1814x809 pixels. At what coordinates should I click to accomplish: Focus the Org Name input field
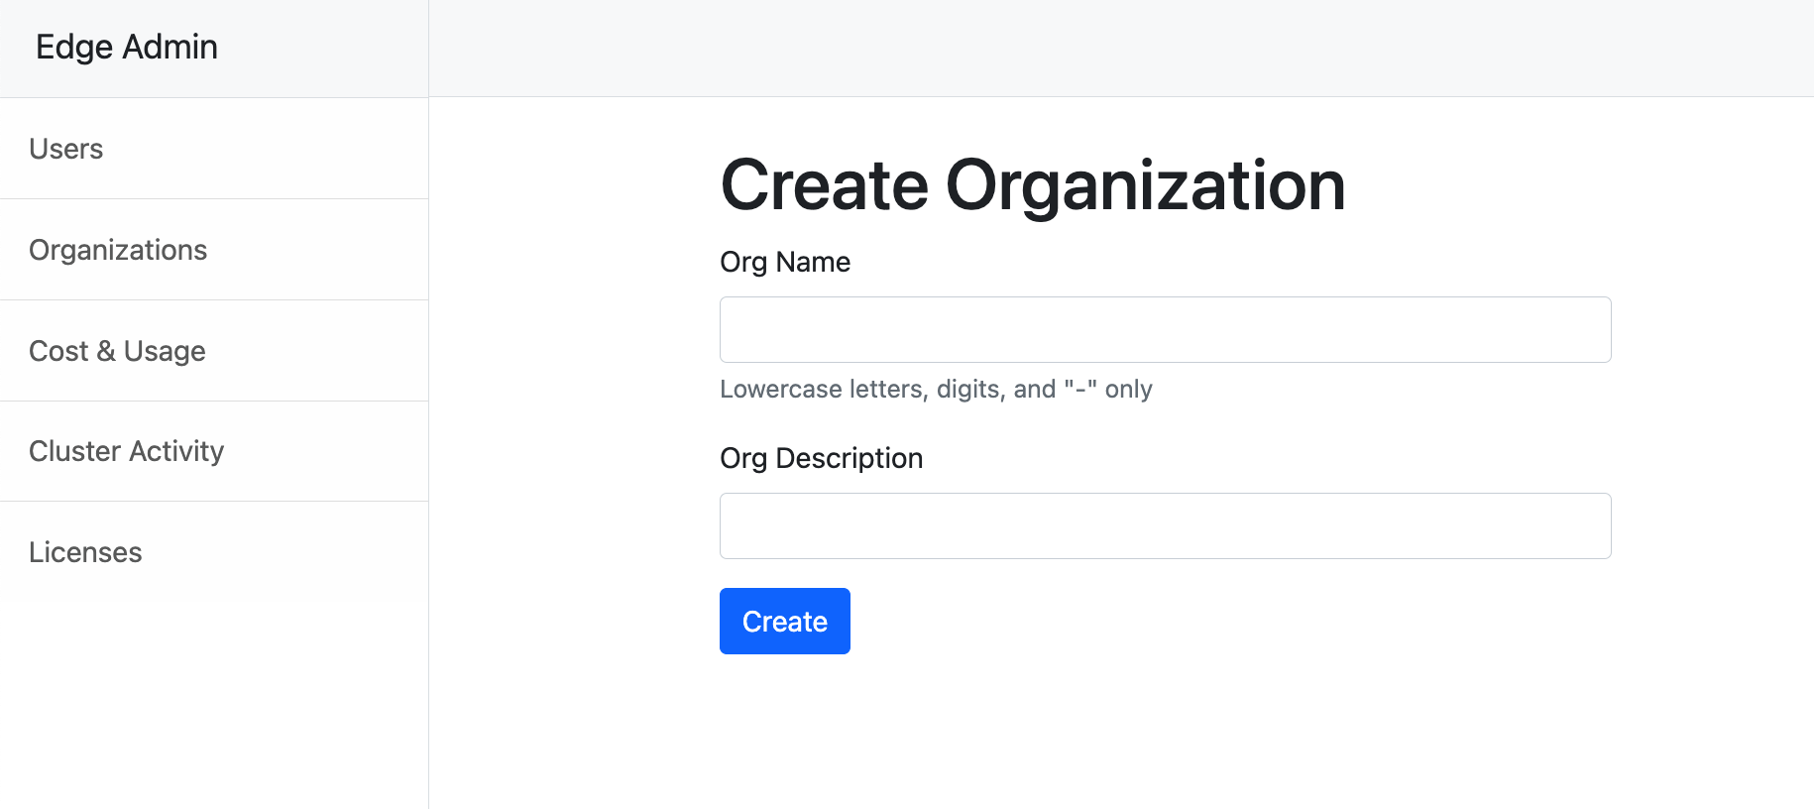point(1165,329)
